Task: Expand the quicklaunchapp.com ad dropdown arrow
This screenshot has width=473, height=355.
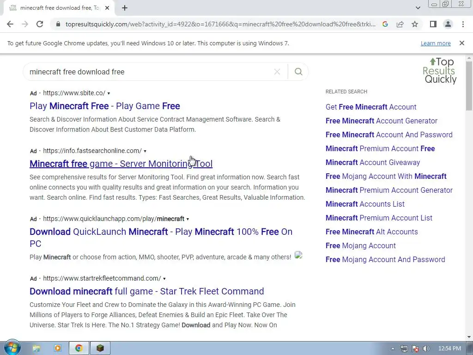Action: coord(188,219)
